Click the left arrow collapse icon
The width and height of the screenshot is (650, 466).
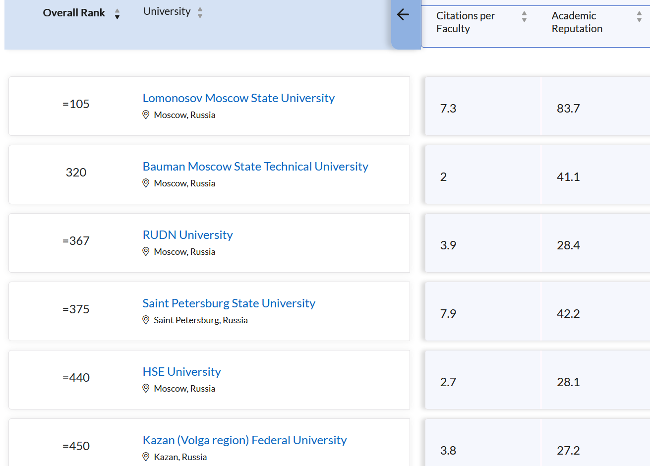click(x=403, y=14)
